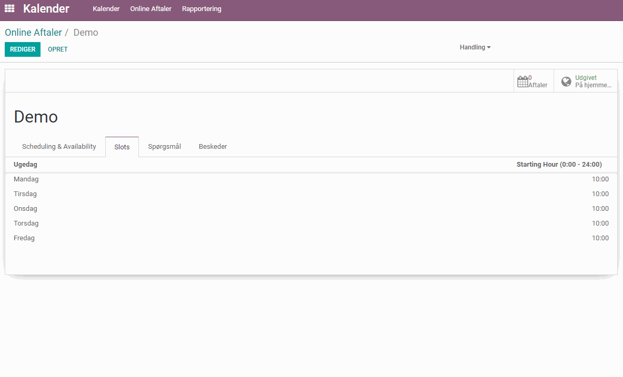Click the 10:00 value in the Onsdag row
Viewport: 623px width, 377px height.
600,208
